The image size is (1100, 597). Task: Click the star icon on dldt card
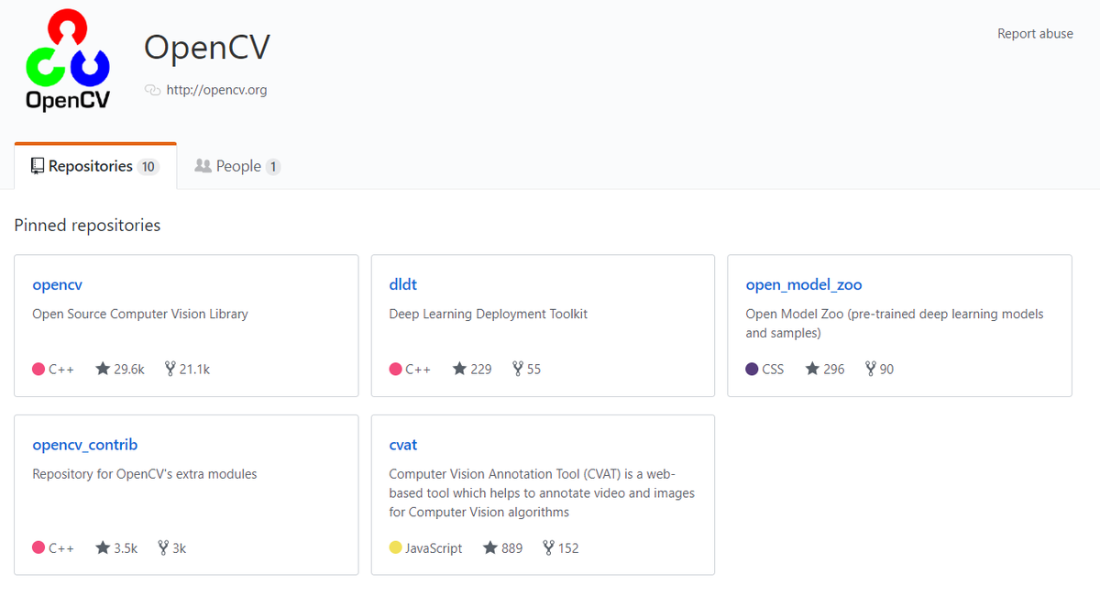[x=459, y=369]
